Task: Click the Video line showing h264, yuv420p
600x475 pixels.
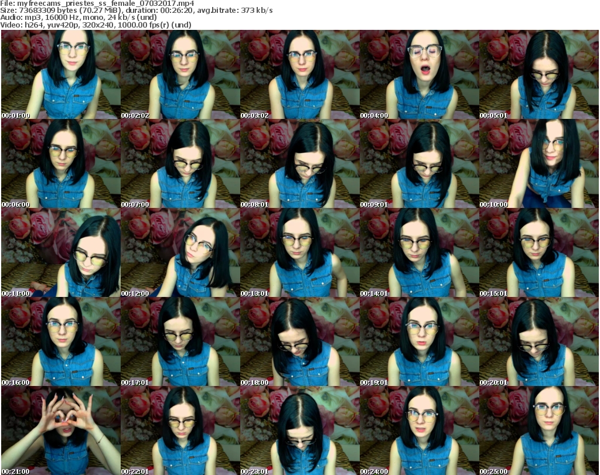Action: click(96, 25)
